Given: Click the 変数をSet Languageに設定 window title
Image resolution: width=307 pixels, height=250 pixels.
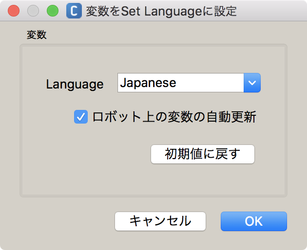Looking at the screenshot, I should coord(161,11).
